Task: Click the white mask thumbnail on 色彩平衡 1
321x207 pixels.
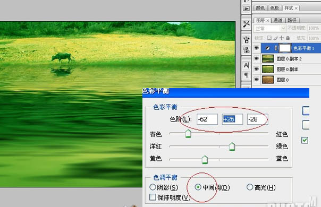Action: 285,48
